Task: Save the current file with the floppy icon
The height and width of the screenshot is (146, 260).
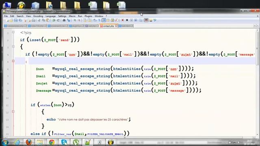Action: point(16,20)
